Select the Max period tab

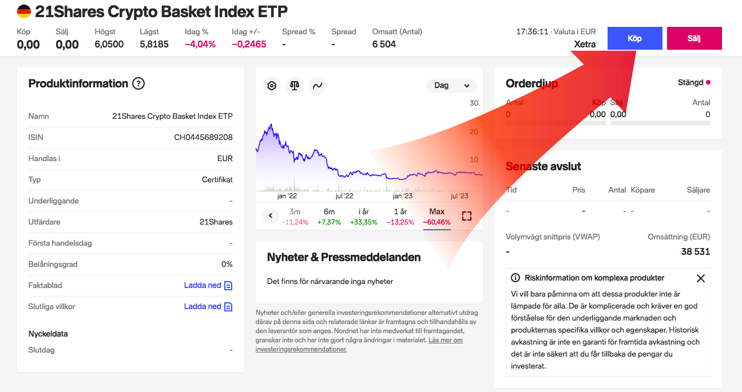tap(437, 216)
